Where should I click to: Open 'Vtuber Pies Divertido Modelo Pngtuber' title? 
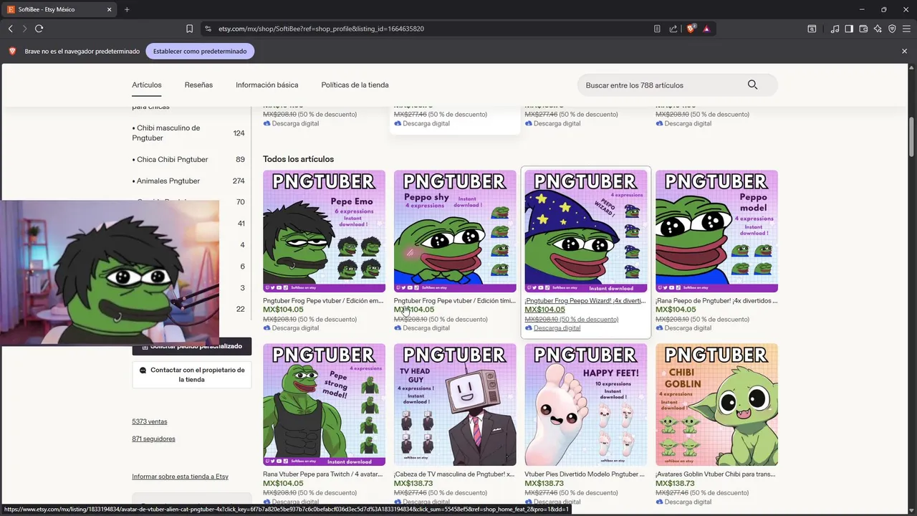585,474
